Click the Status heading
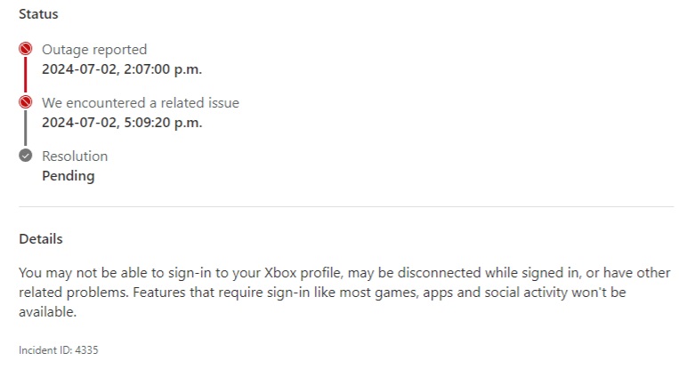The image size is (679, 369). coord(40,15)
